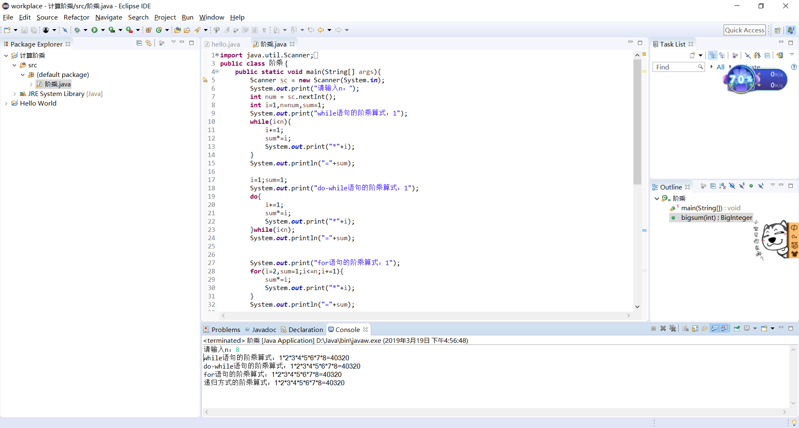Expand JRE System Library node
This screenshot has width=799, height=428.
[15, 94]
